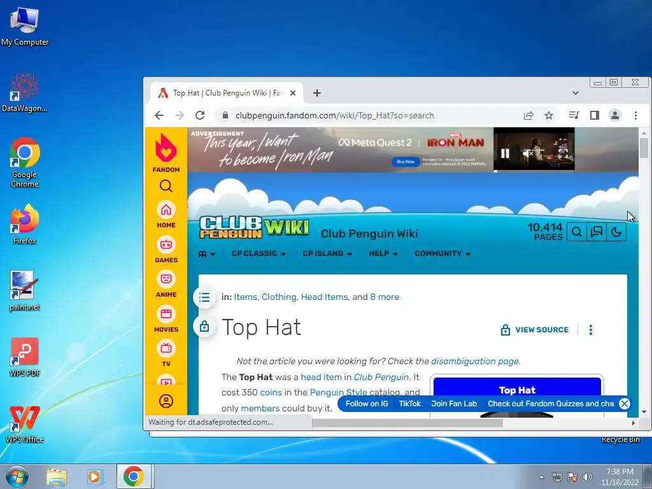Open the Clothing category link

click(279, 297)
